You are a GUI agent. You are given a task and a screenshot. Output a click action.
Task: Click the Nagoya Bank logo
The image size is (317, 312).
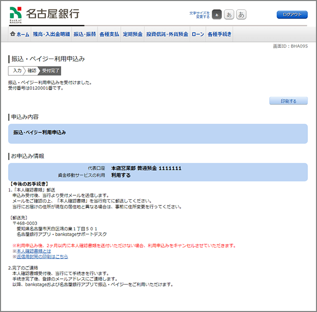pos(44,15)
